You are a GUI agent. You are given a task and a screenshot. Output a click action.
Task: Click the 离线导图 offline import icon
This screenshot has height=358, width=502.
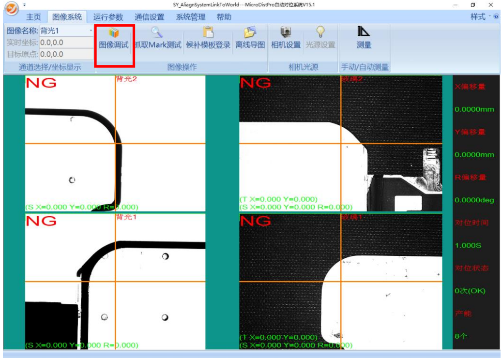tap(250, 33)
